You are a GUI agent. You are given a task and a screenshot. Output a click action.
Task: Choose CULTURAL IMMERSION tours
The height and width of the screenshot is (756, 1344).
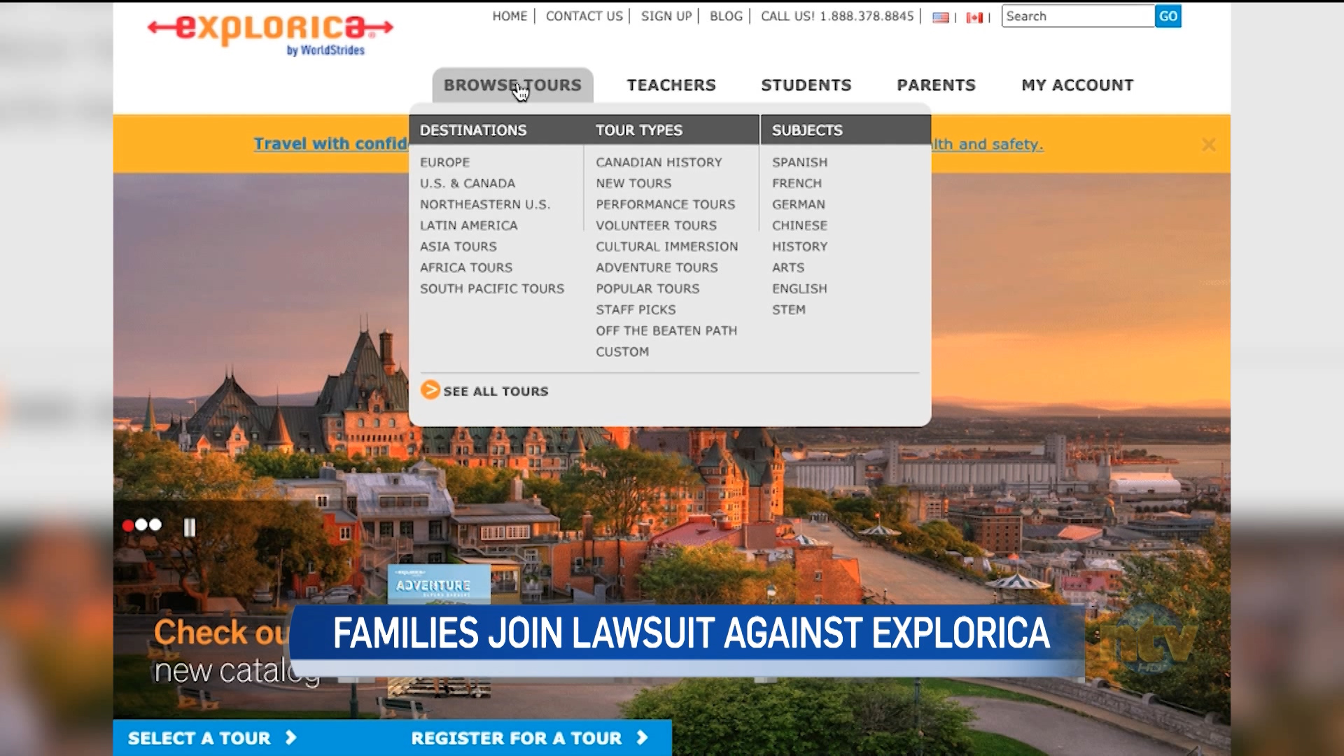pyautogui.click(x=666, y=246)
